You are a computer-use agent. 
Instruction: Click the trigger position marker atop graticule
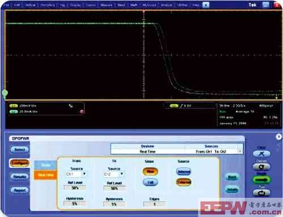point(144,11)
